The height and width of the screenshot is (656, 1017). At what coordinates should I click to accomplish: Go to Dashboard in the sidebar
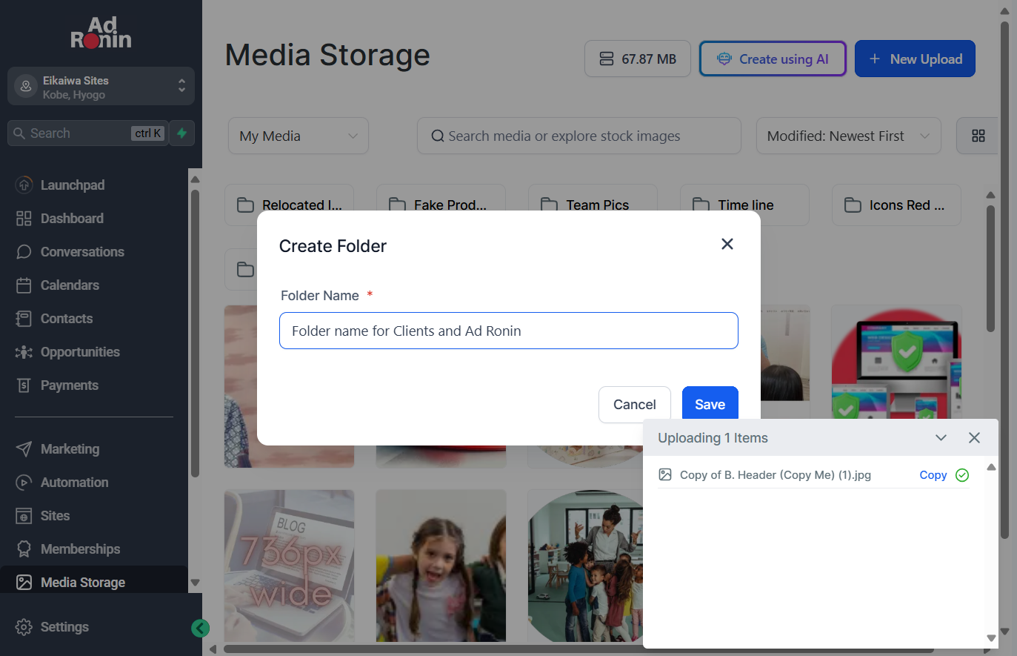point(72,219)
